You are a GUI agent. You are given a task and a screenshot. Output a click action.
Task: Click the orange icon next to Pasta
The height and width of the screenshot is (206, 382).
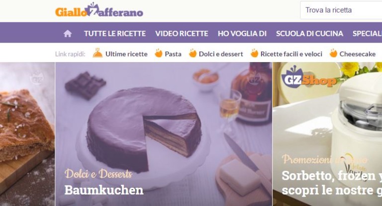point(159,53)
